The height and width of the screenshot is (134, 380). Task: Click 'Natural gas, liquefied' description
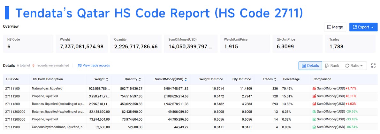tap(47, 89)
